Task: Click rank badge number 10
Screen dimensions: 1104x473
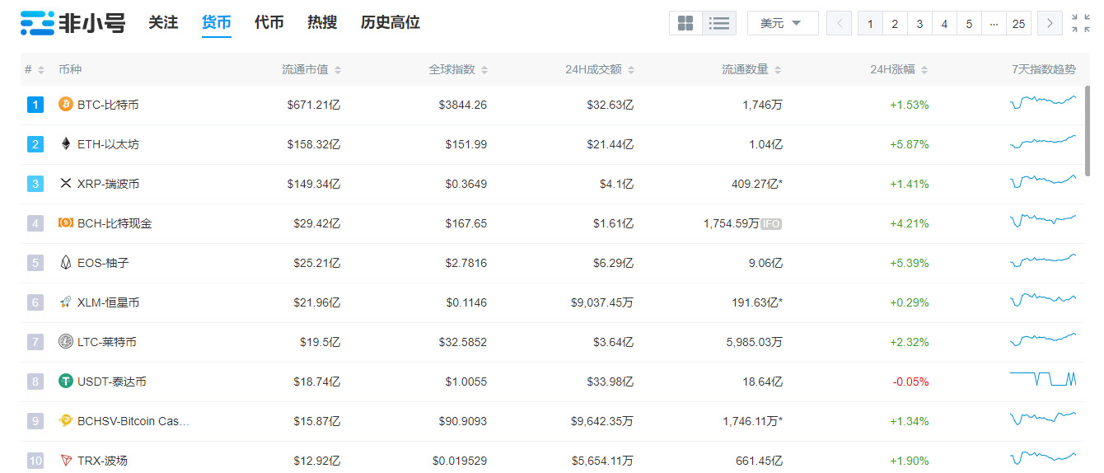Action: 35,461
